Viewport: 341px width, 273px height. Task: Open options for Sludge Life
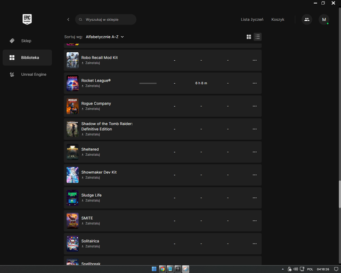tap(255, 198)
